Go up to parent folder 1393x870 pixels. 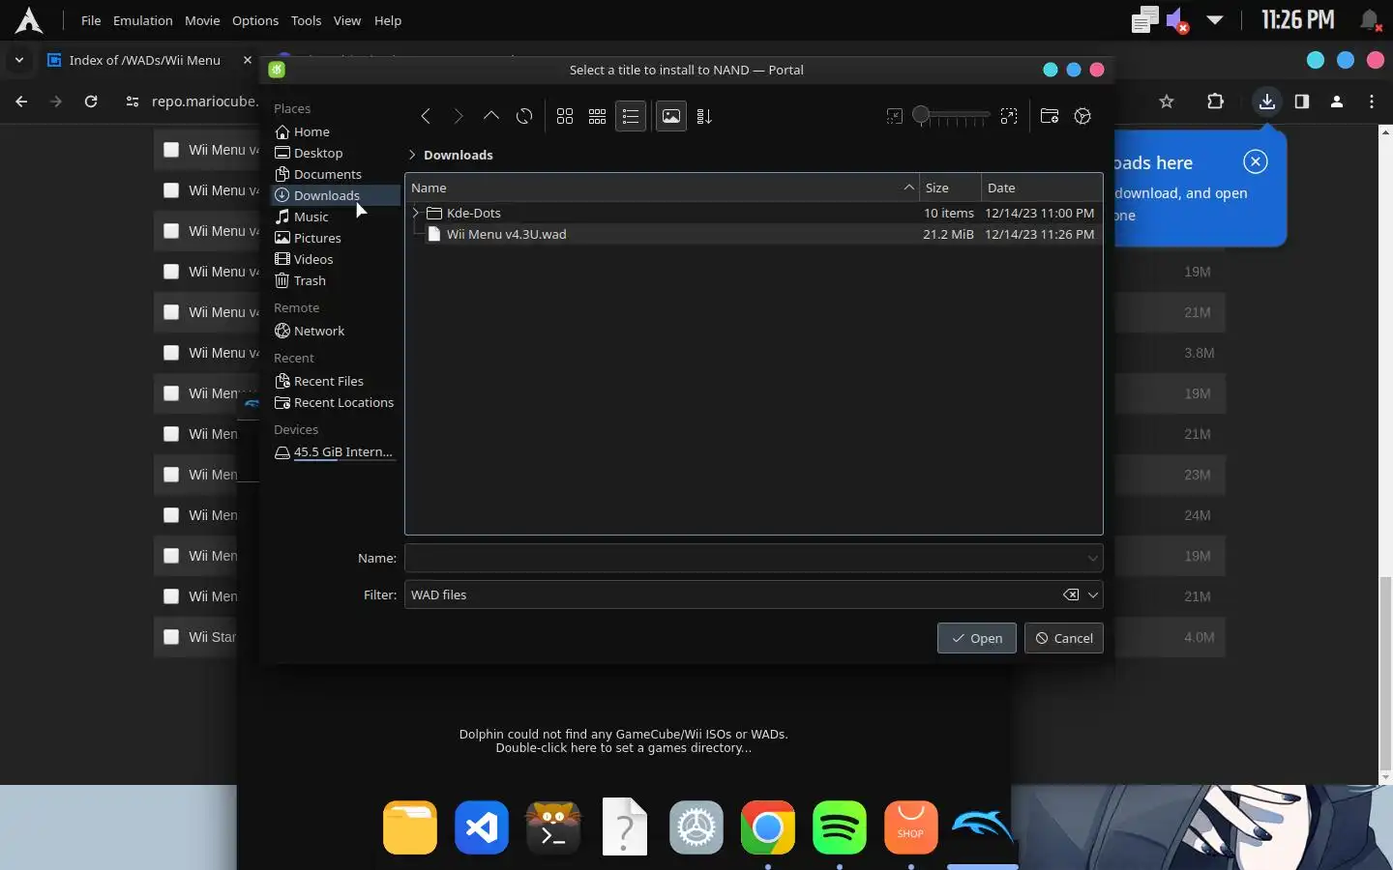click(491, 116)
